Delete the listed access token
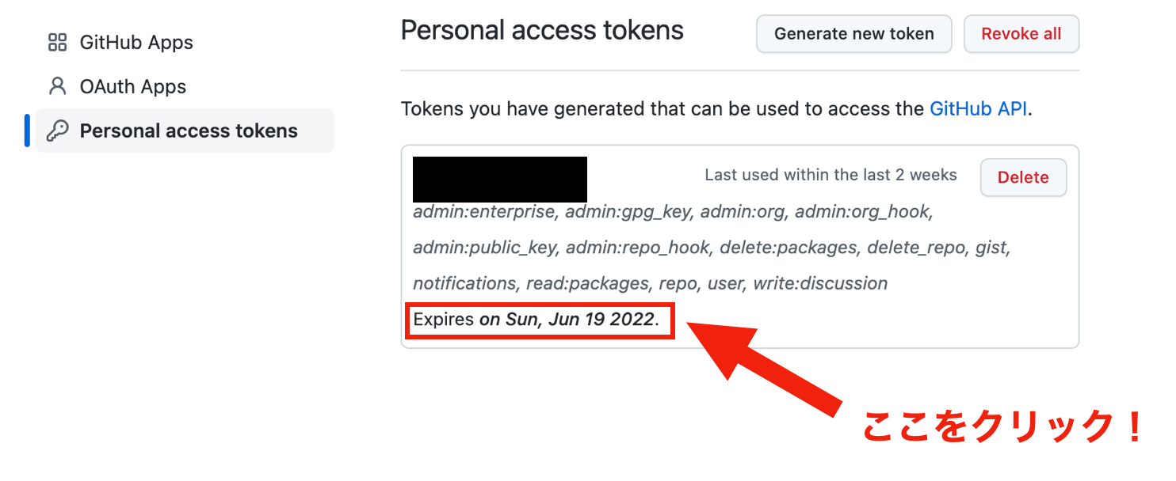This screenshot has width=1176, height=481. (1023, 177)
